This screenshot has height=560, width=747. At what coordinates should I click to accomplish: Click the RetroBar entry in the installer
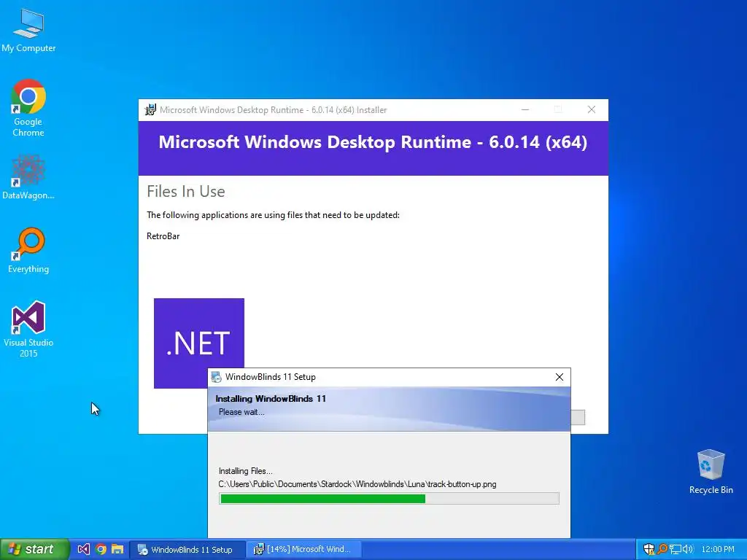click(x=163, y=236)
